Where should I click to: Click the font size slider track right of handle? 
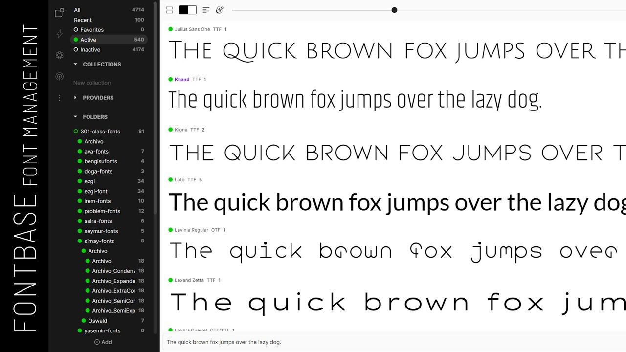[512, 10]
